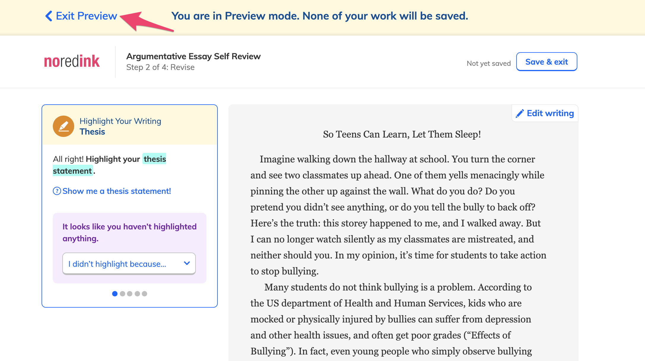Click the question mark help icon
Screen dimensions: 645x361
pyautogui.click(x=57, y=191)
